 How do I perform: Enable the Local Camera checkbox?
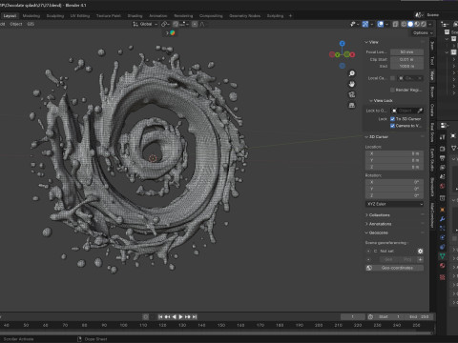click(x=392, y=78)
